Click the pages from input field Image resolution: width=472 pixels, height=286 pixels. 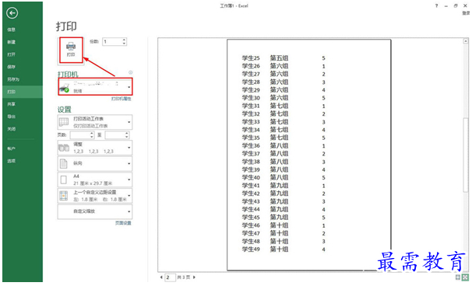79,135
